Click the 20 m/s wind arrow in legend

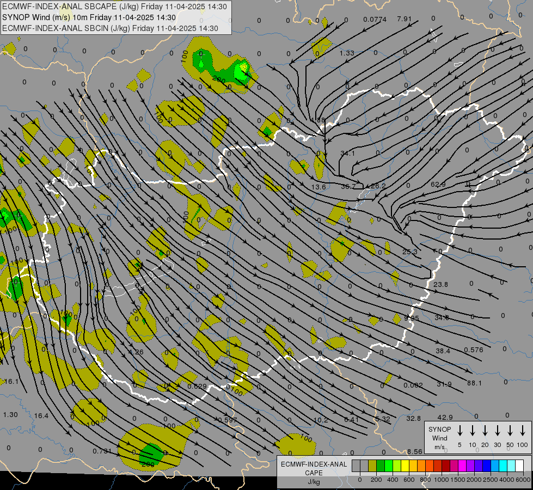[485, 431]
